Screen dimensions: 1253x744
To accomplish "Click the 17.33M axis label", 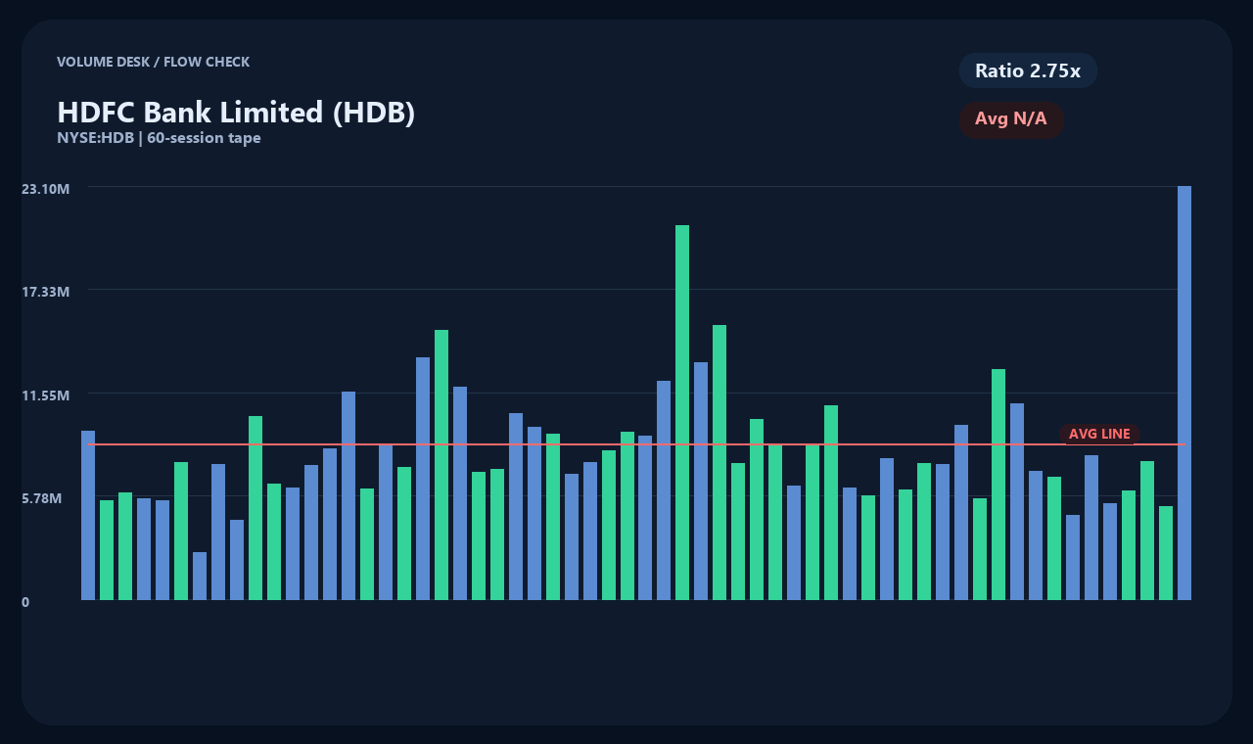I will tap(46, 292).
